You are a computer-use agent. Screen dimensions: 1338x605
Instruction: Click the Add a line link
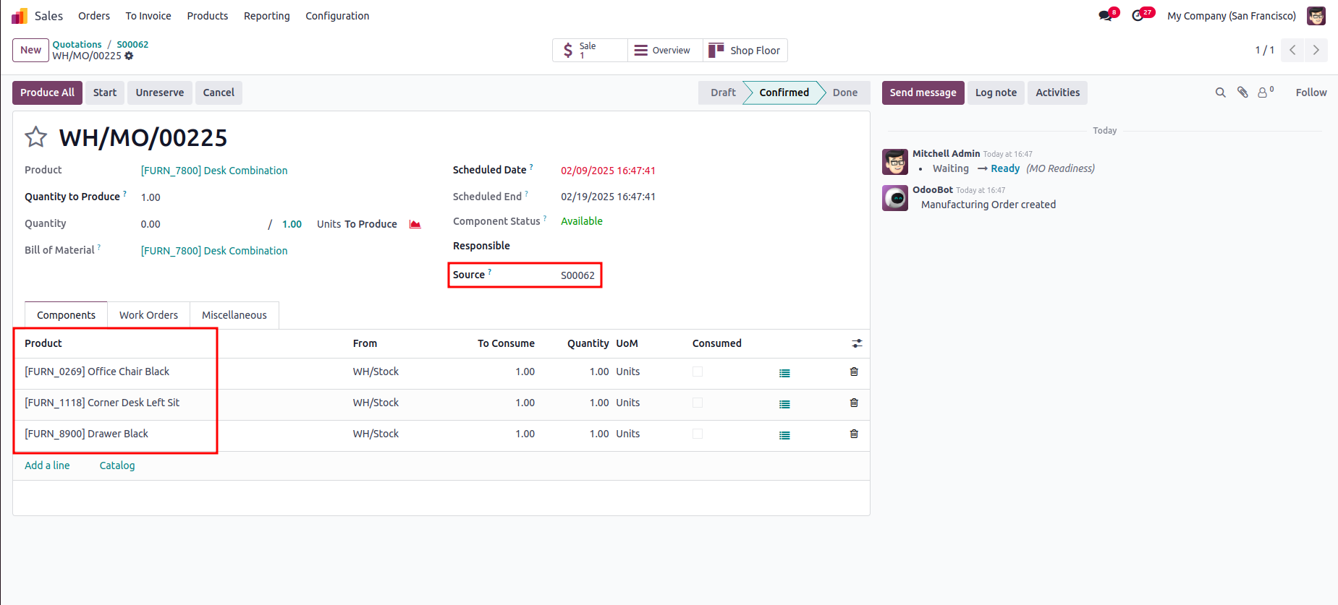coord(47,465)
